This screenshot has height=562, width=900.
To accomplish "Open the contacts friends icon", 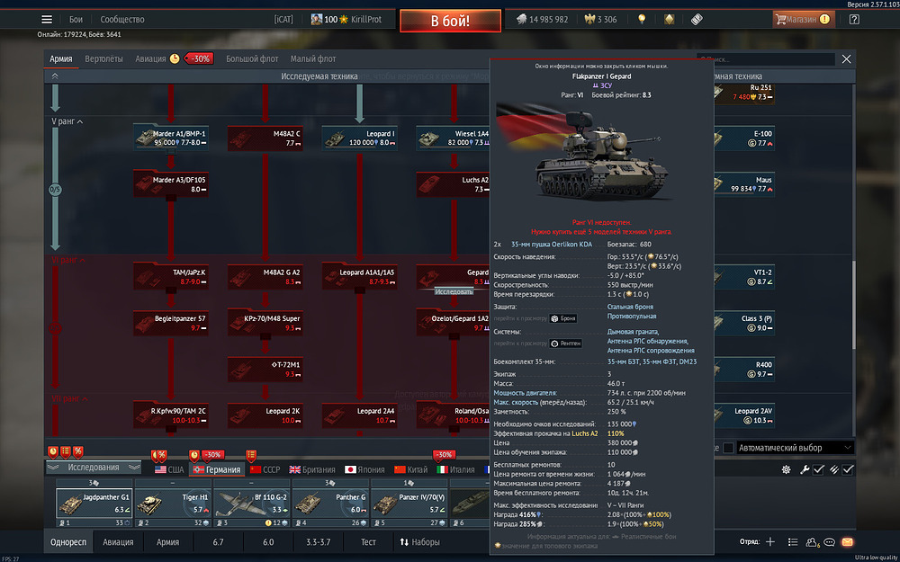I will [812, 542].
